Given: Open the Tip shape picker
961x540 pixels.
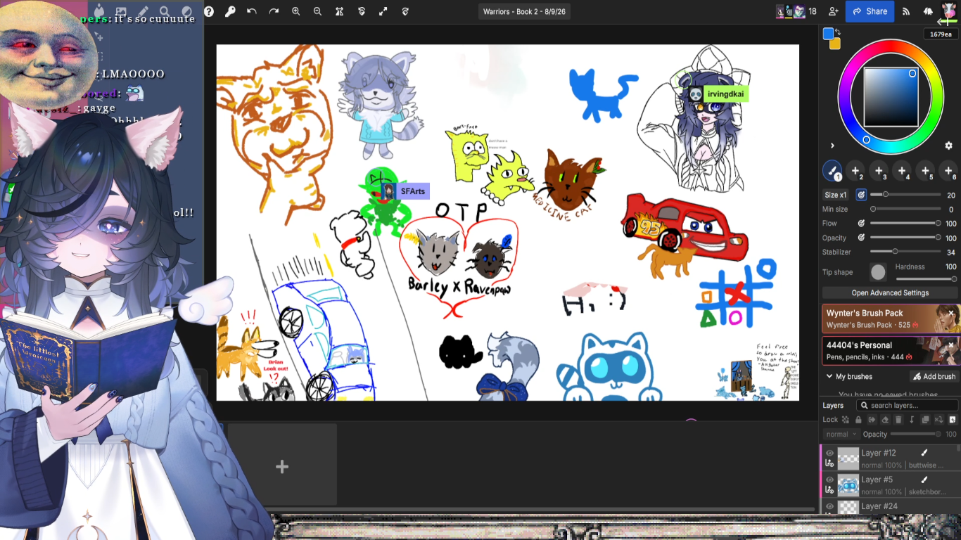Looking at the screenshot, I should (878, 272).
